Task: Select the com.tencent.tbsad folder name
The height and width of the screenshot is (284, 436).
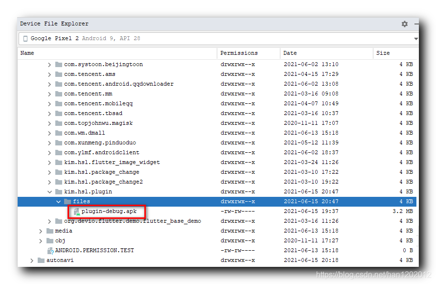Action: [93, 113]
